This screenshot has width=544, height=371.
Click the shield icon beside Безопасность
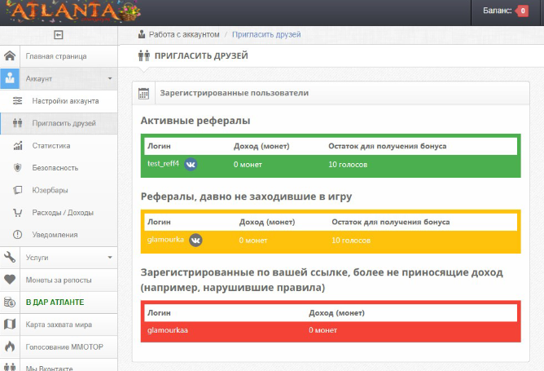(17, 168)
